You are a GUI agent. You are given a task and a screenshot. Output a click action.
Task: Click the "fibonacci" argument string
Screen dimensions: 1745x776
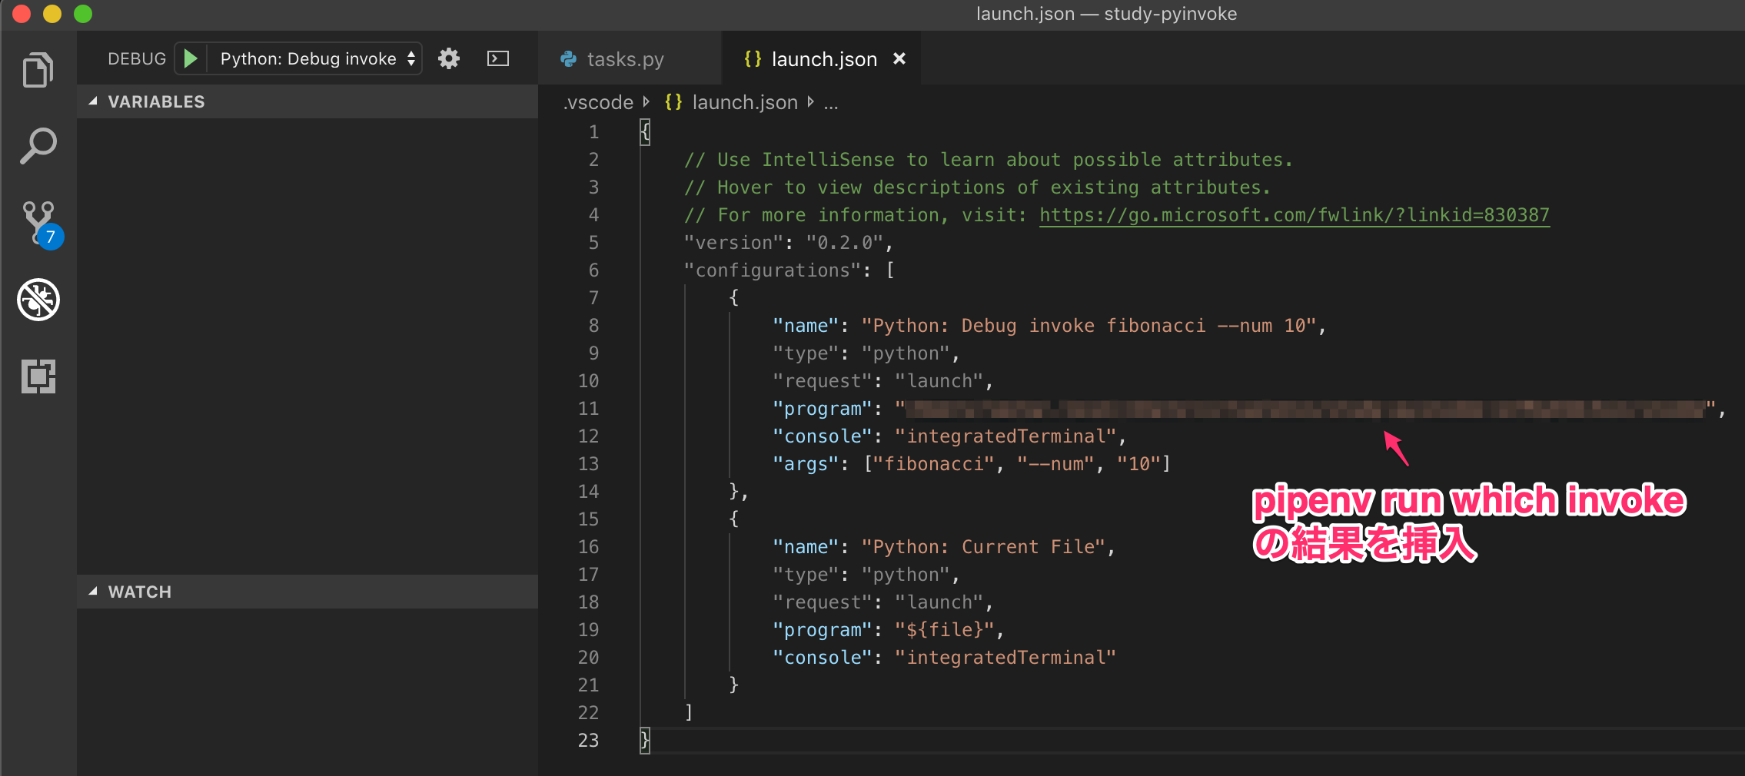click(933, 464)
